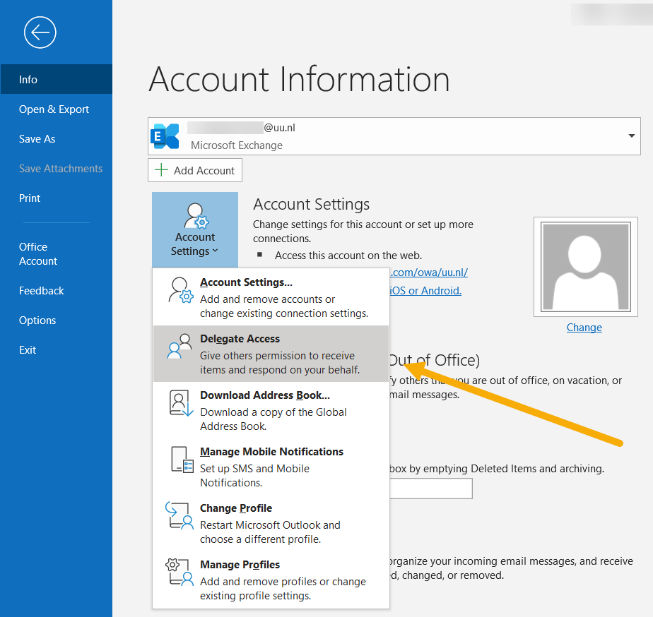
Task: Click the Account Information heading
Action: 299,79
